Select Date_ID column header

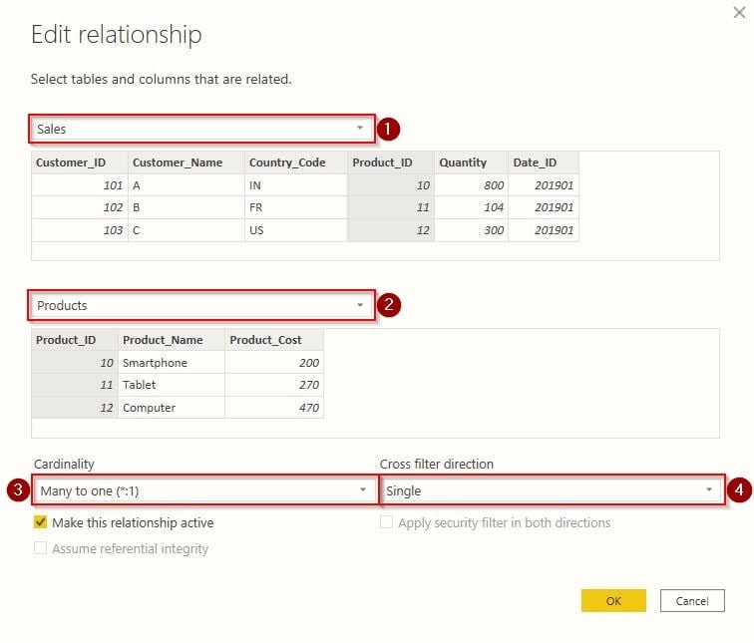544,162
